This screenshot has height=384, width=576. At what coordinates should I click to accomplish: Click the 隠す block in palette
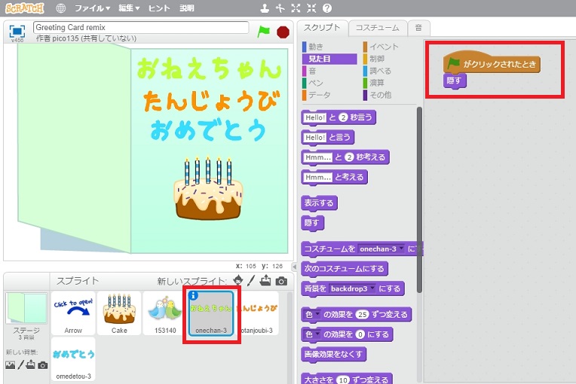[312, 223]
